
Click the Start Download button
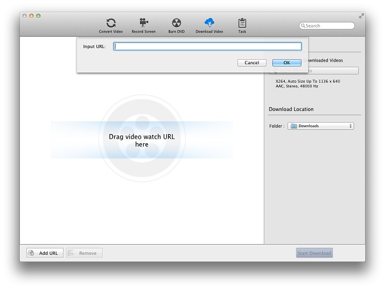314,253
